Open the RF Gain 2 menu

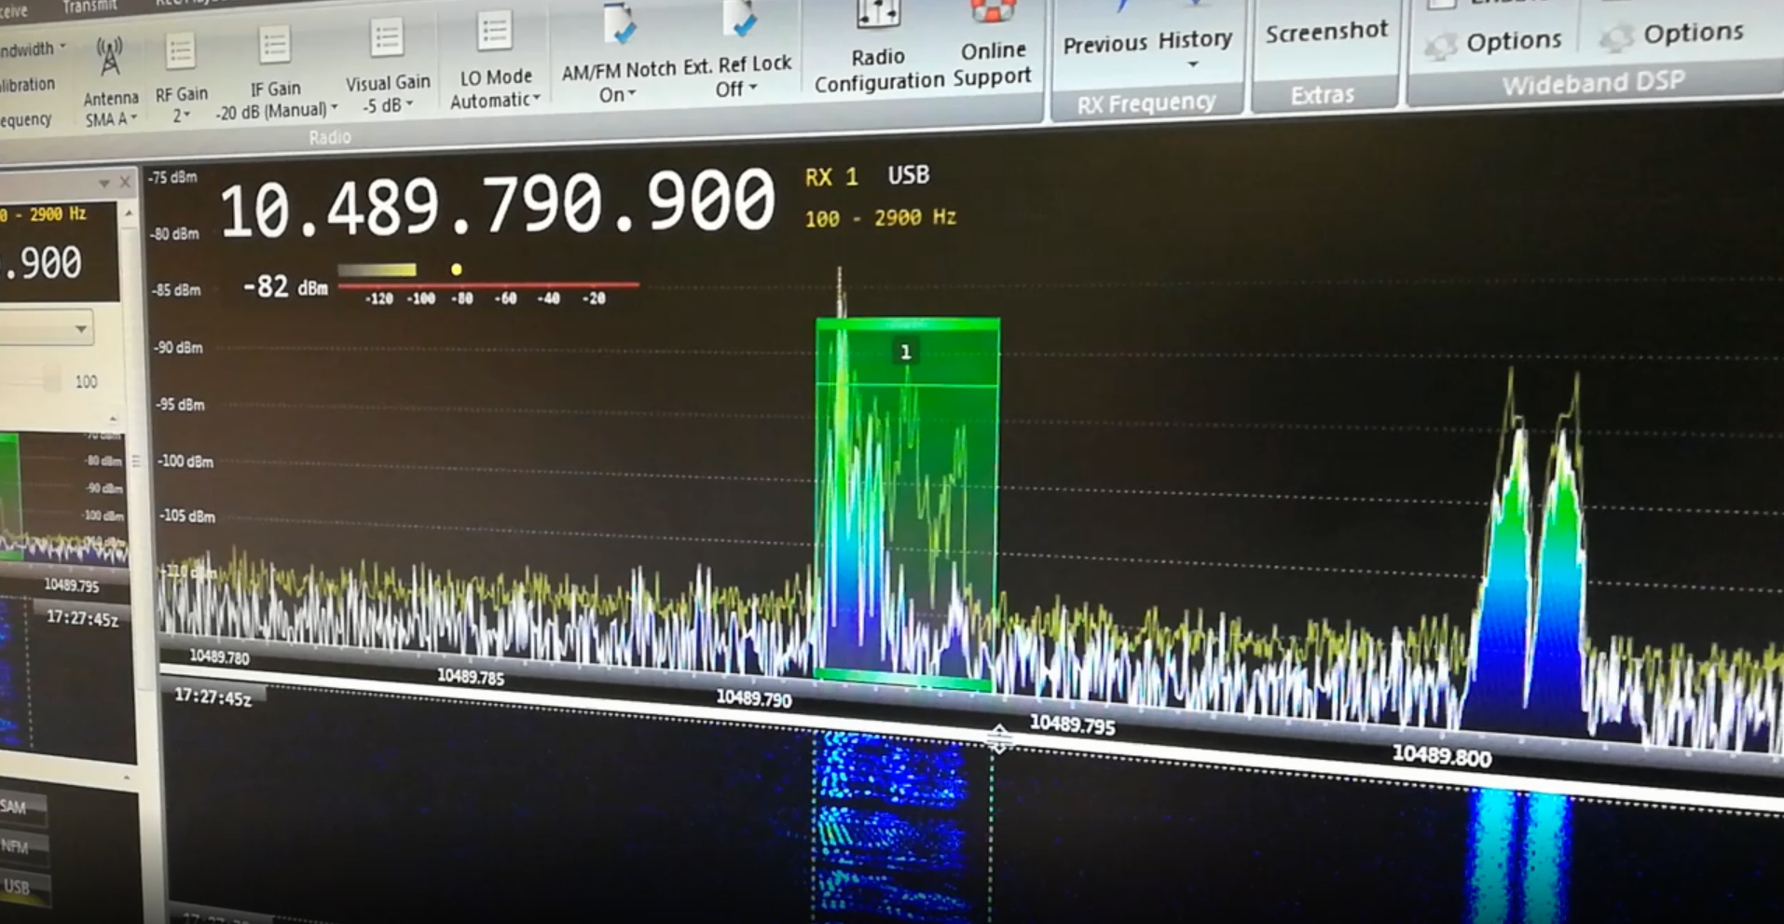pos(181,79)
